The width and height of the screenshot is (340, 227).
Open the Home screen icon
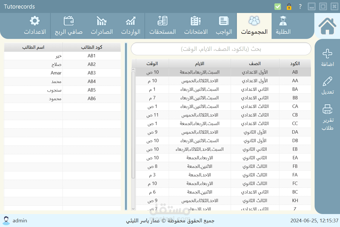[327, 26]
